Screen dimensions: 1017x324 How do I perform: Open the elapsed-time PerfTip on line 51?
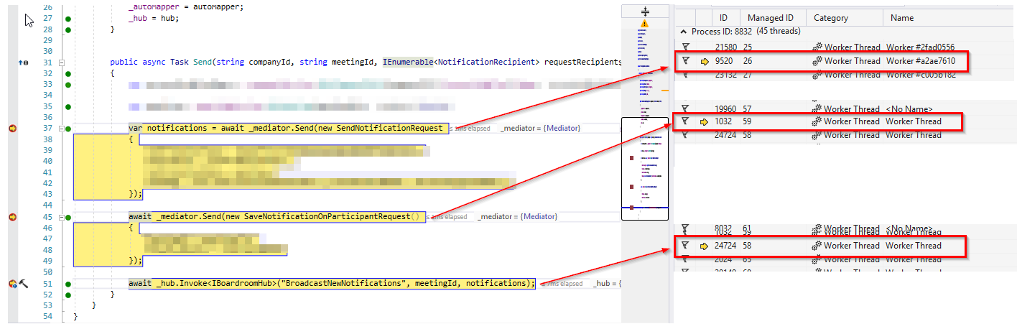coord(563,284)
